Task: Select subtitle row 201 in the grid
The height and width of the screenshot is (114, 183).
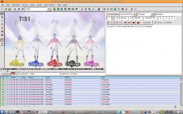Action: [90, 104]
